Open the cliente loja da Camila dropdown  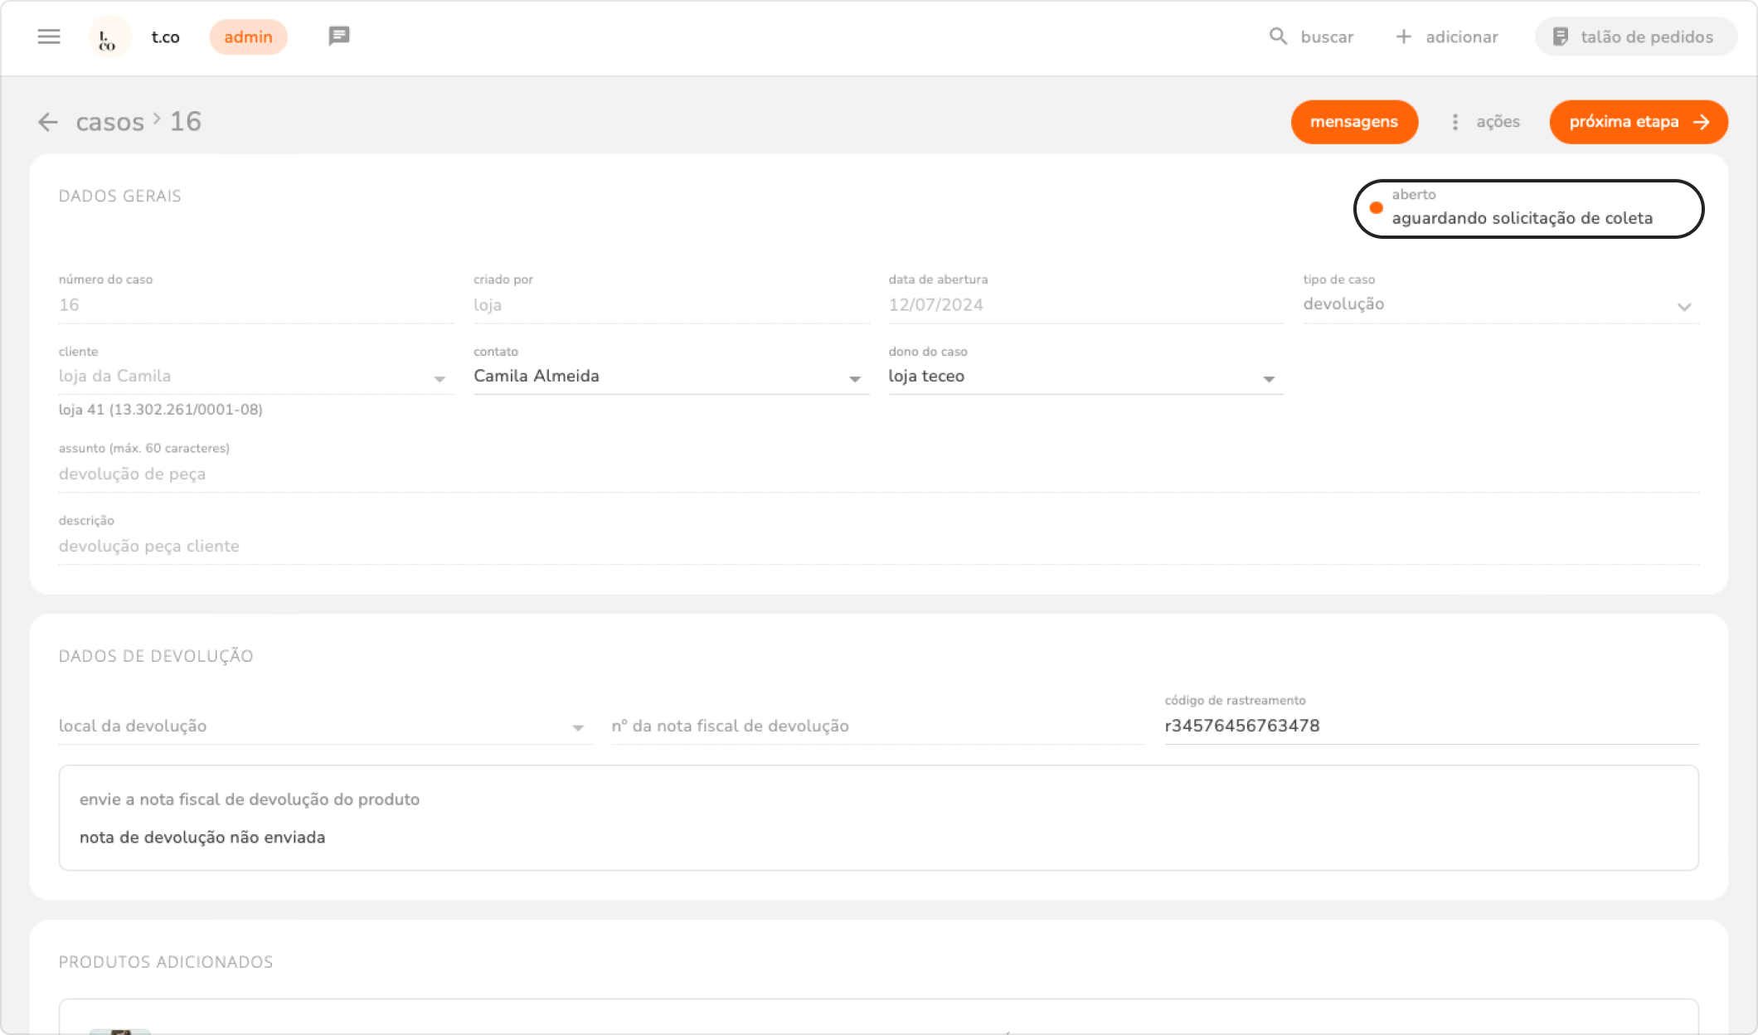point(439,378)
